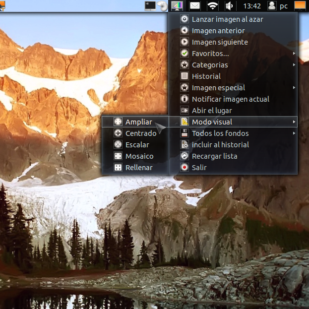
Task: Open the user account icon beside pc
Action: [x=272, y=6]
